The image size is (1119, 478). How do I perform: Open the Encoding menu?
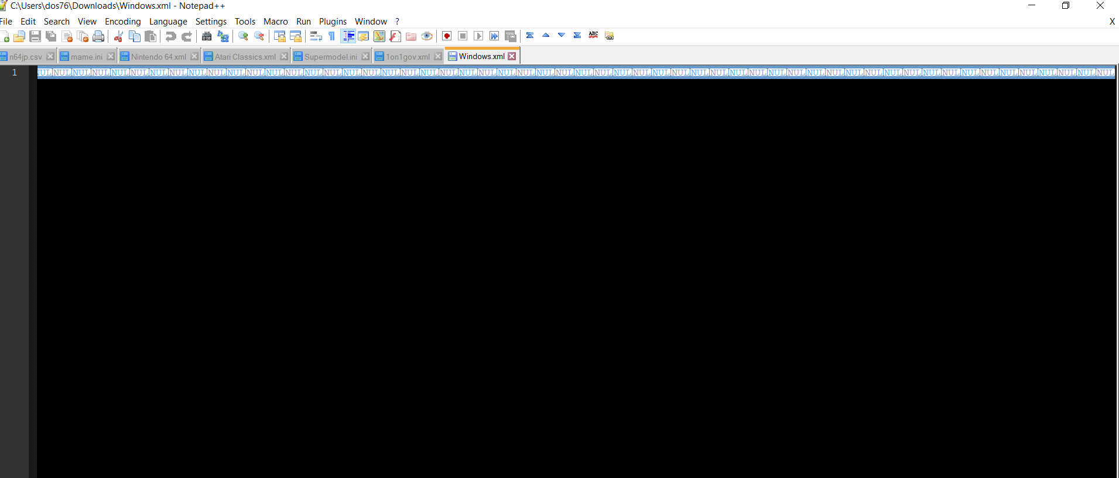[123, 22]
